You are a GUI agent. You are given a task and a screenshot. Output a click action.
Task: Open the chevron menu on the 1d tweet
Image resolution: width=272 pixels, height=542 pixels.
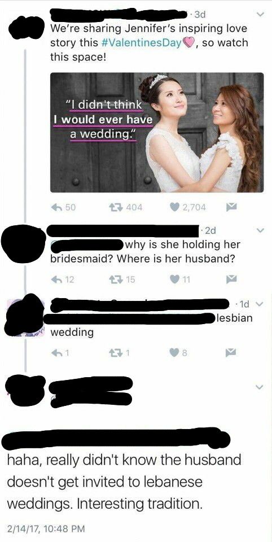pyautogui.click(x=261, y=304)
